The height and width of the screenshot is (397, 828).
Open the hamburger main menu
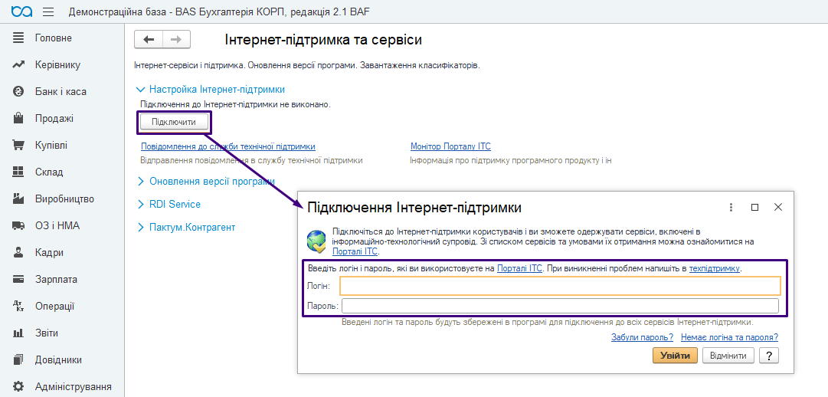tap(48, 11)
